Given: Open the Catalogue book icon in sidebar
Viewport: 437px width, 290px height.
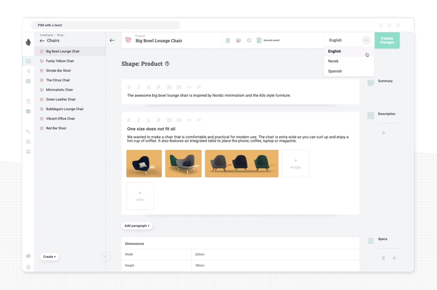Looking at the screenshot, I should pyautogui.click(x=28, y=61).
